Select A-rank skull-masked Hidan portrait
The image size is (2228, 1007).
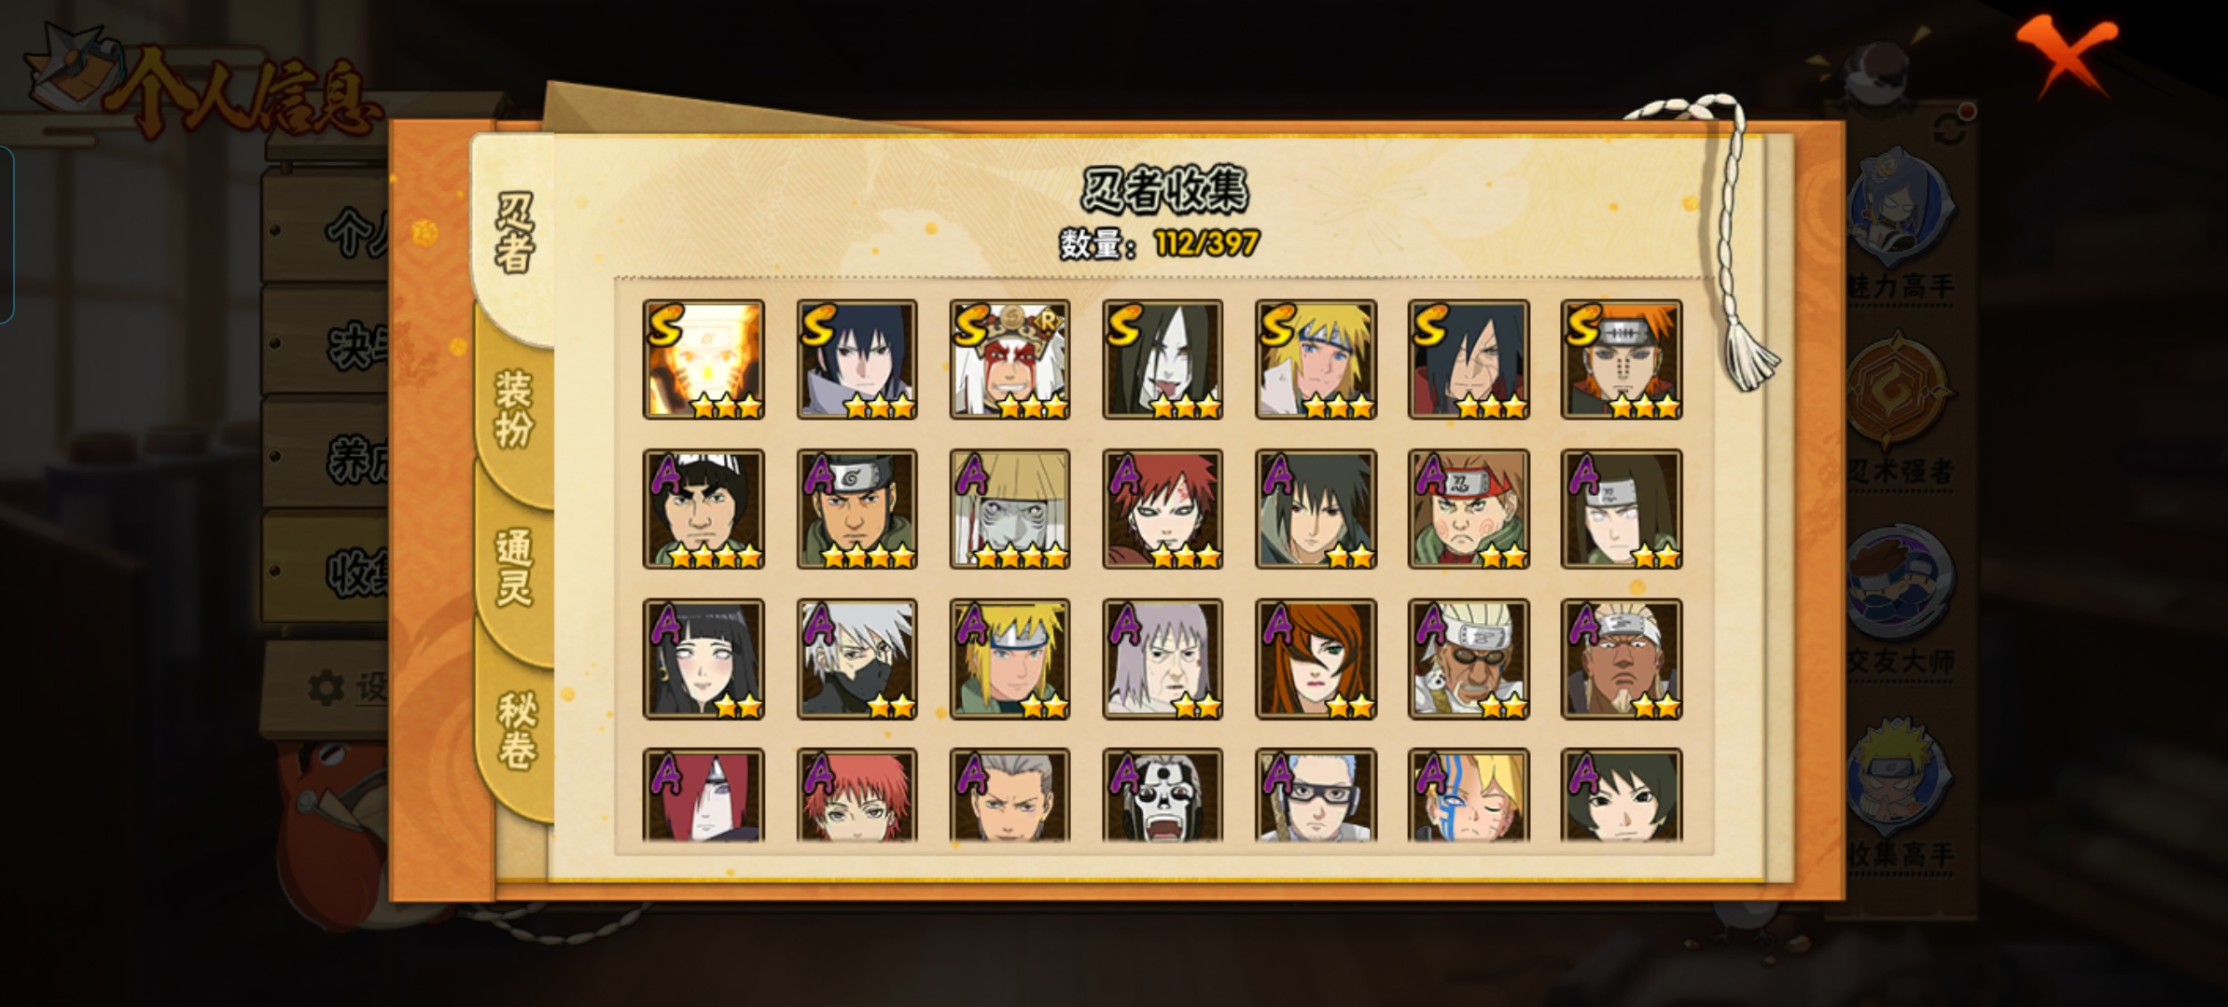pos(1163,794)
